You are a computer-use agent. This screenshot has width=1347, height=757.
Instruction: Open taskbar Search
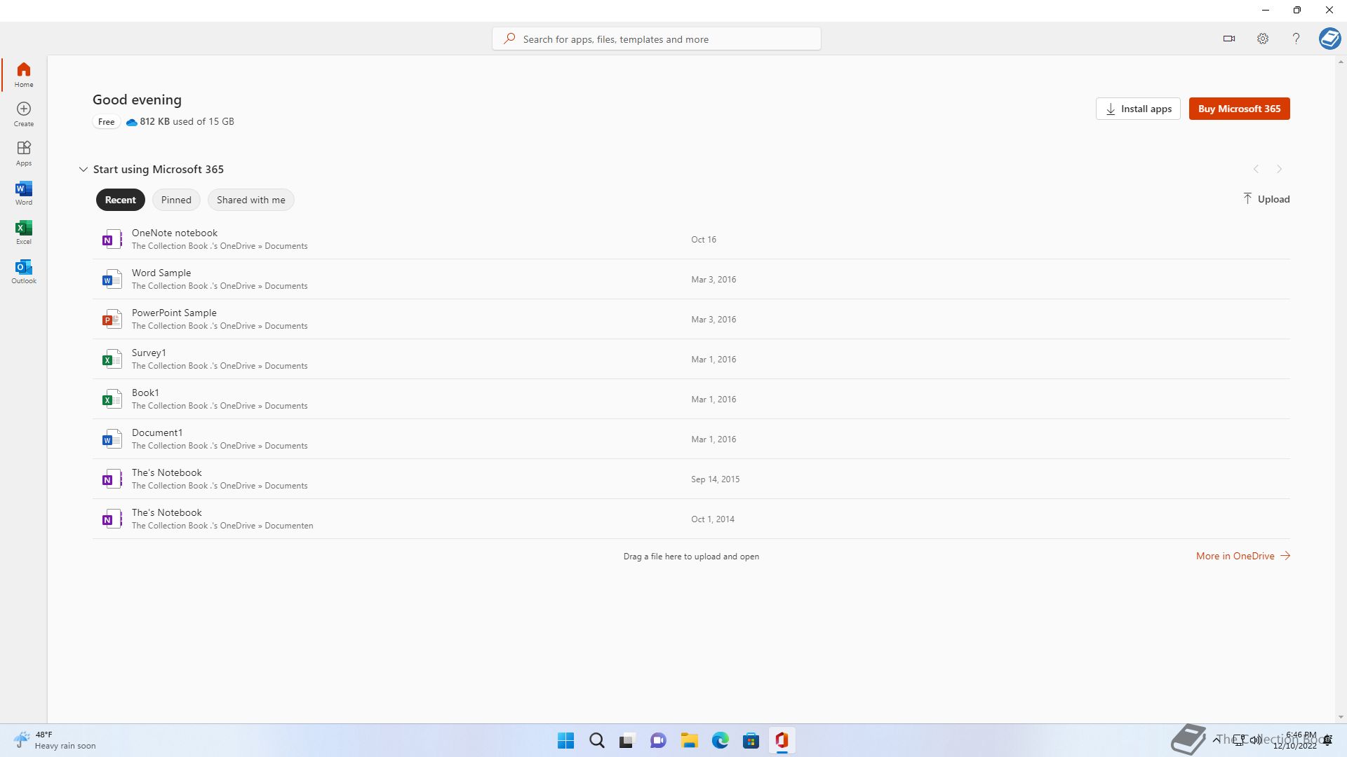pos(597,740)
